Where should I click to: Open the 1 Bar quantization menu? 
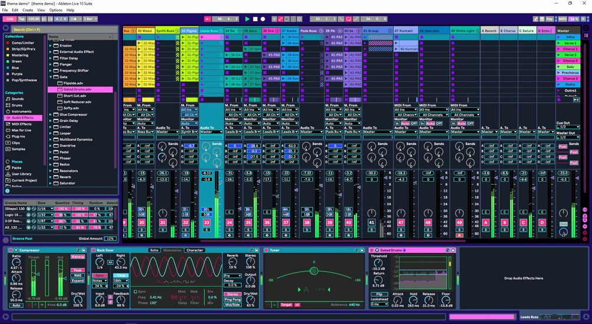(90, 19)
